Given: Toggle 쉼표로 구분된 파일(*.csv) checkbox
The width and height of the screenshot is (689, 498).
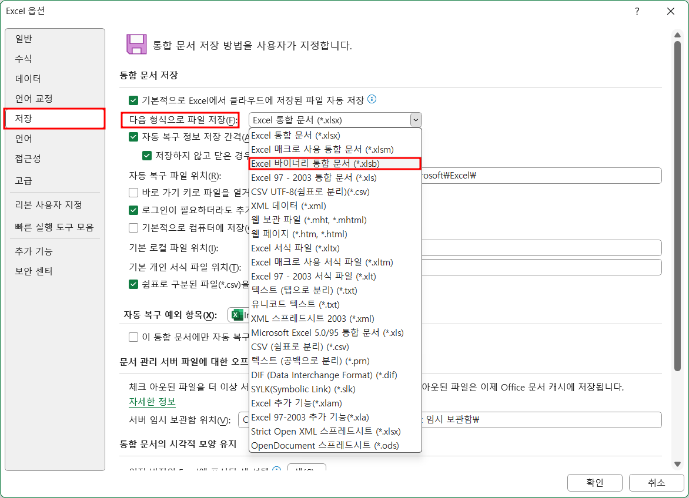Looking at the screenshot, I should tap(133, 284).
